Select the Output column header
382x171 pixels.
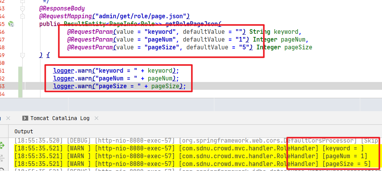click(24, 131)
